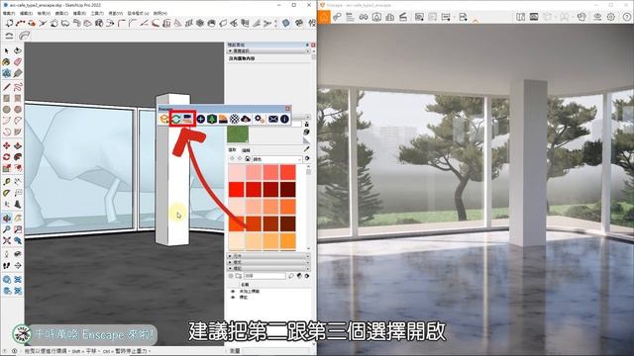Click the screenshot export icon in Enscape window
The width and height of the screenshot is (634, 356).
point(419,17)
